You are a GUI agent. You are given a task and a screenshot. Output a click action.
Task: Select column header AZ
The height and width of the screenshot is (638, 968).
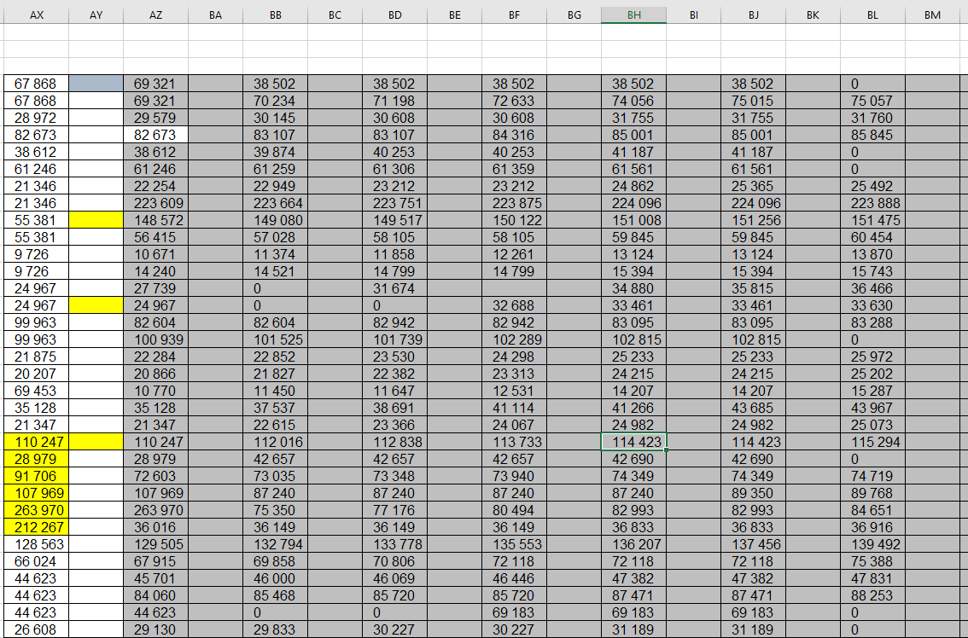click(x=155, y=14)
